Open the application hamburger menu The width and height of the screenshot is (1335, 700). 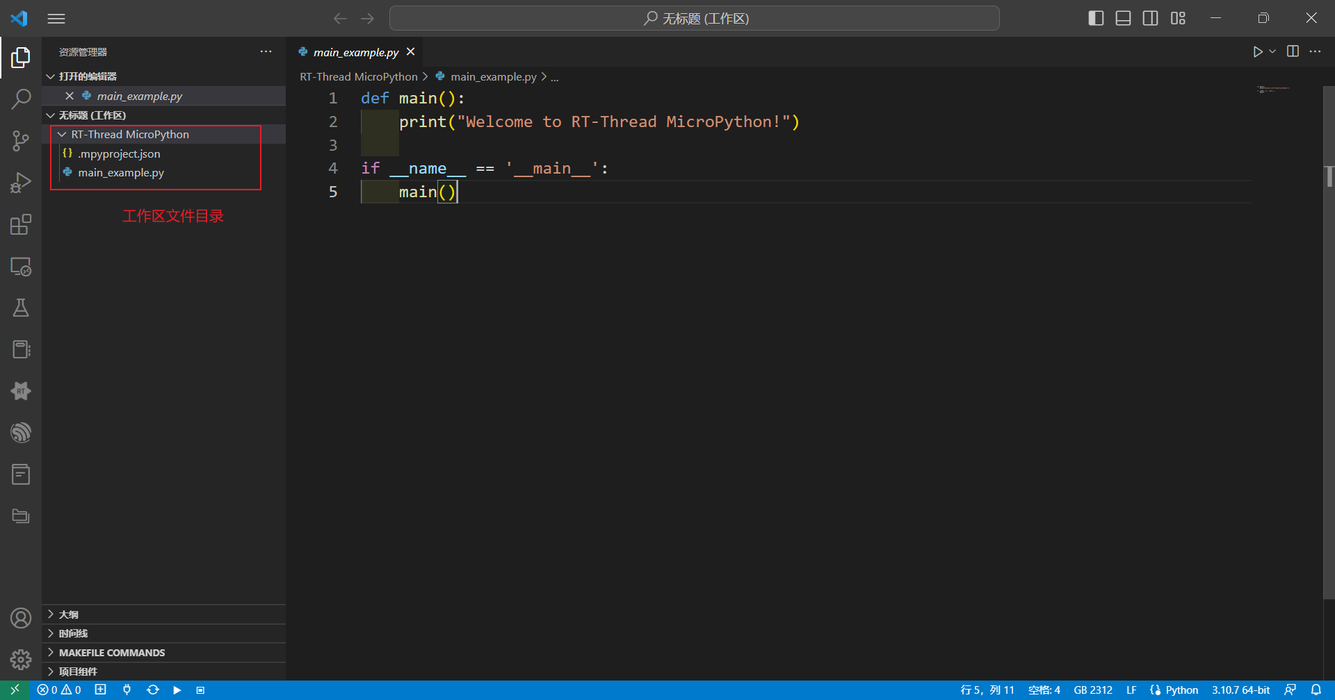pos(56,19)
